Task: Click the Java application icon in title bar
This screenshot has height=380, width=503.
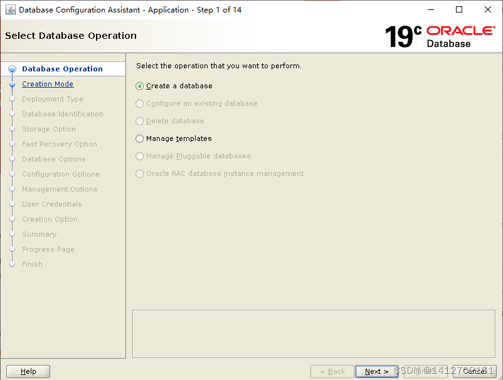Action: point(10,9)
